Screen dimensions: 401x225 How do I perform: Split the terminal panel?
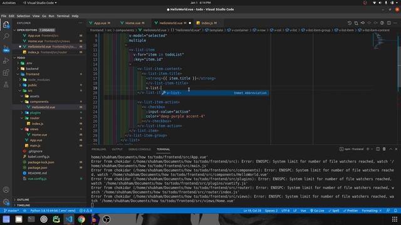(378, 149)
